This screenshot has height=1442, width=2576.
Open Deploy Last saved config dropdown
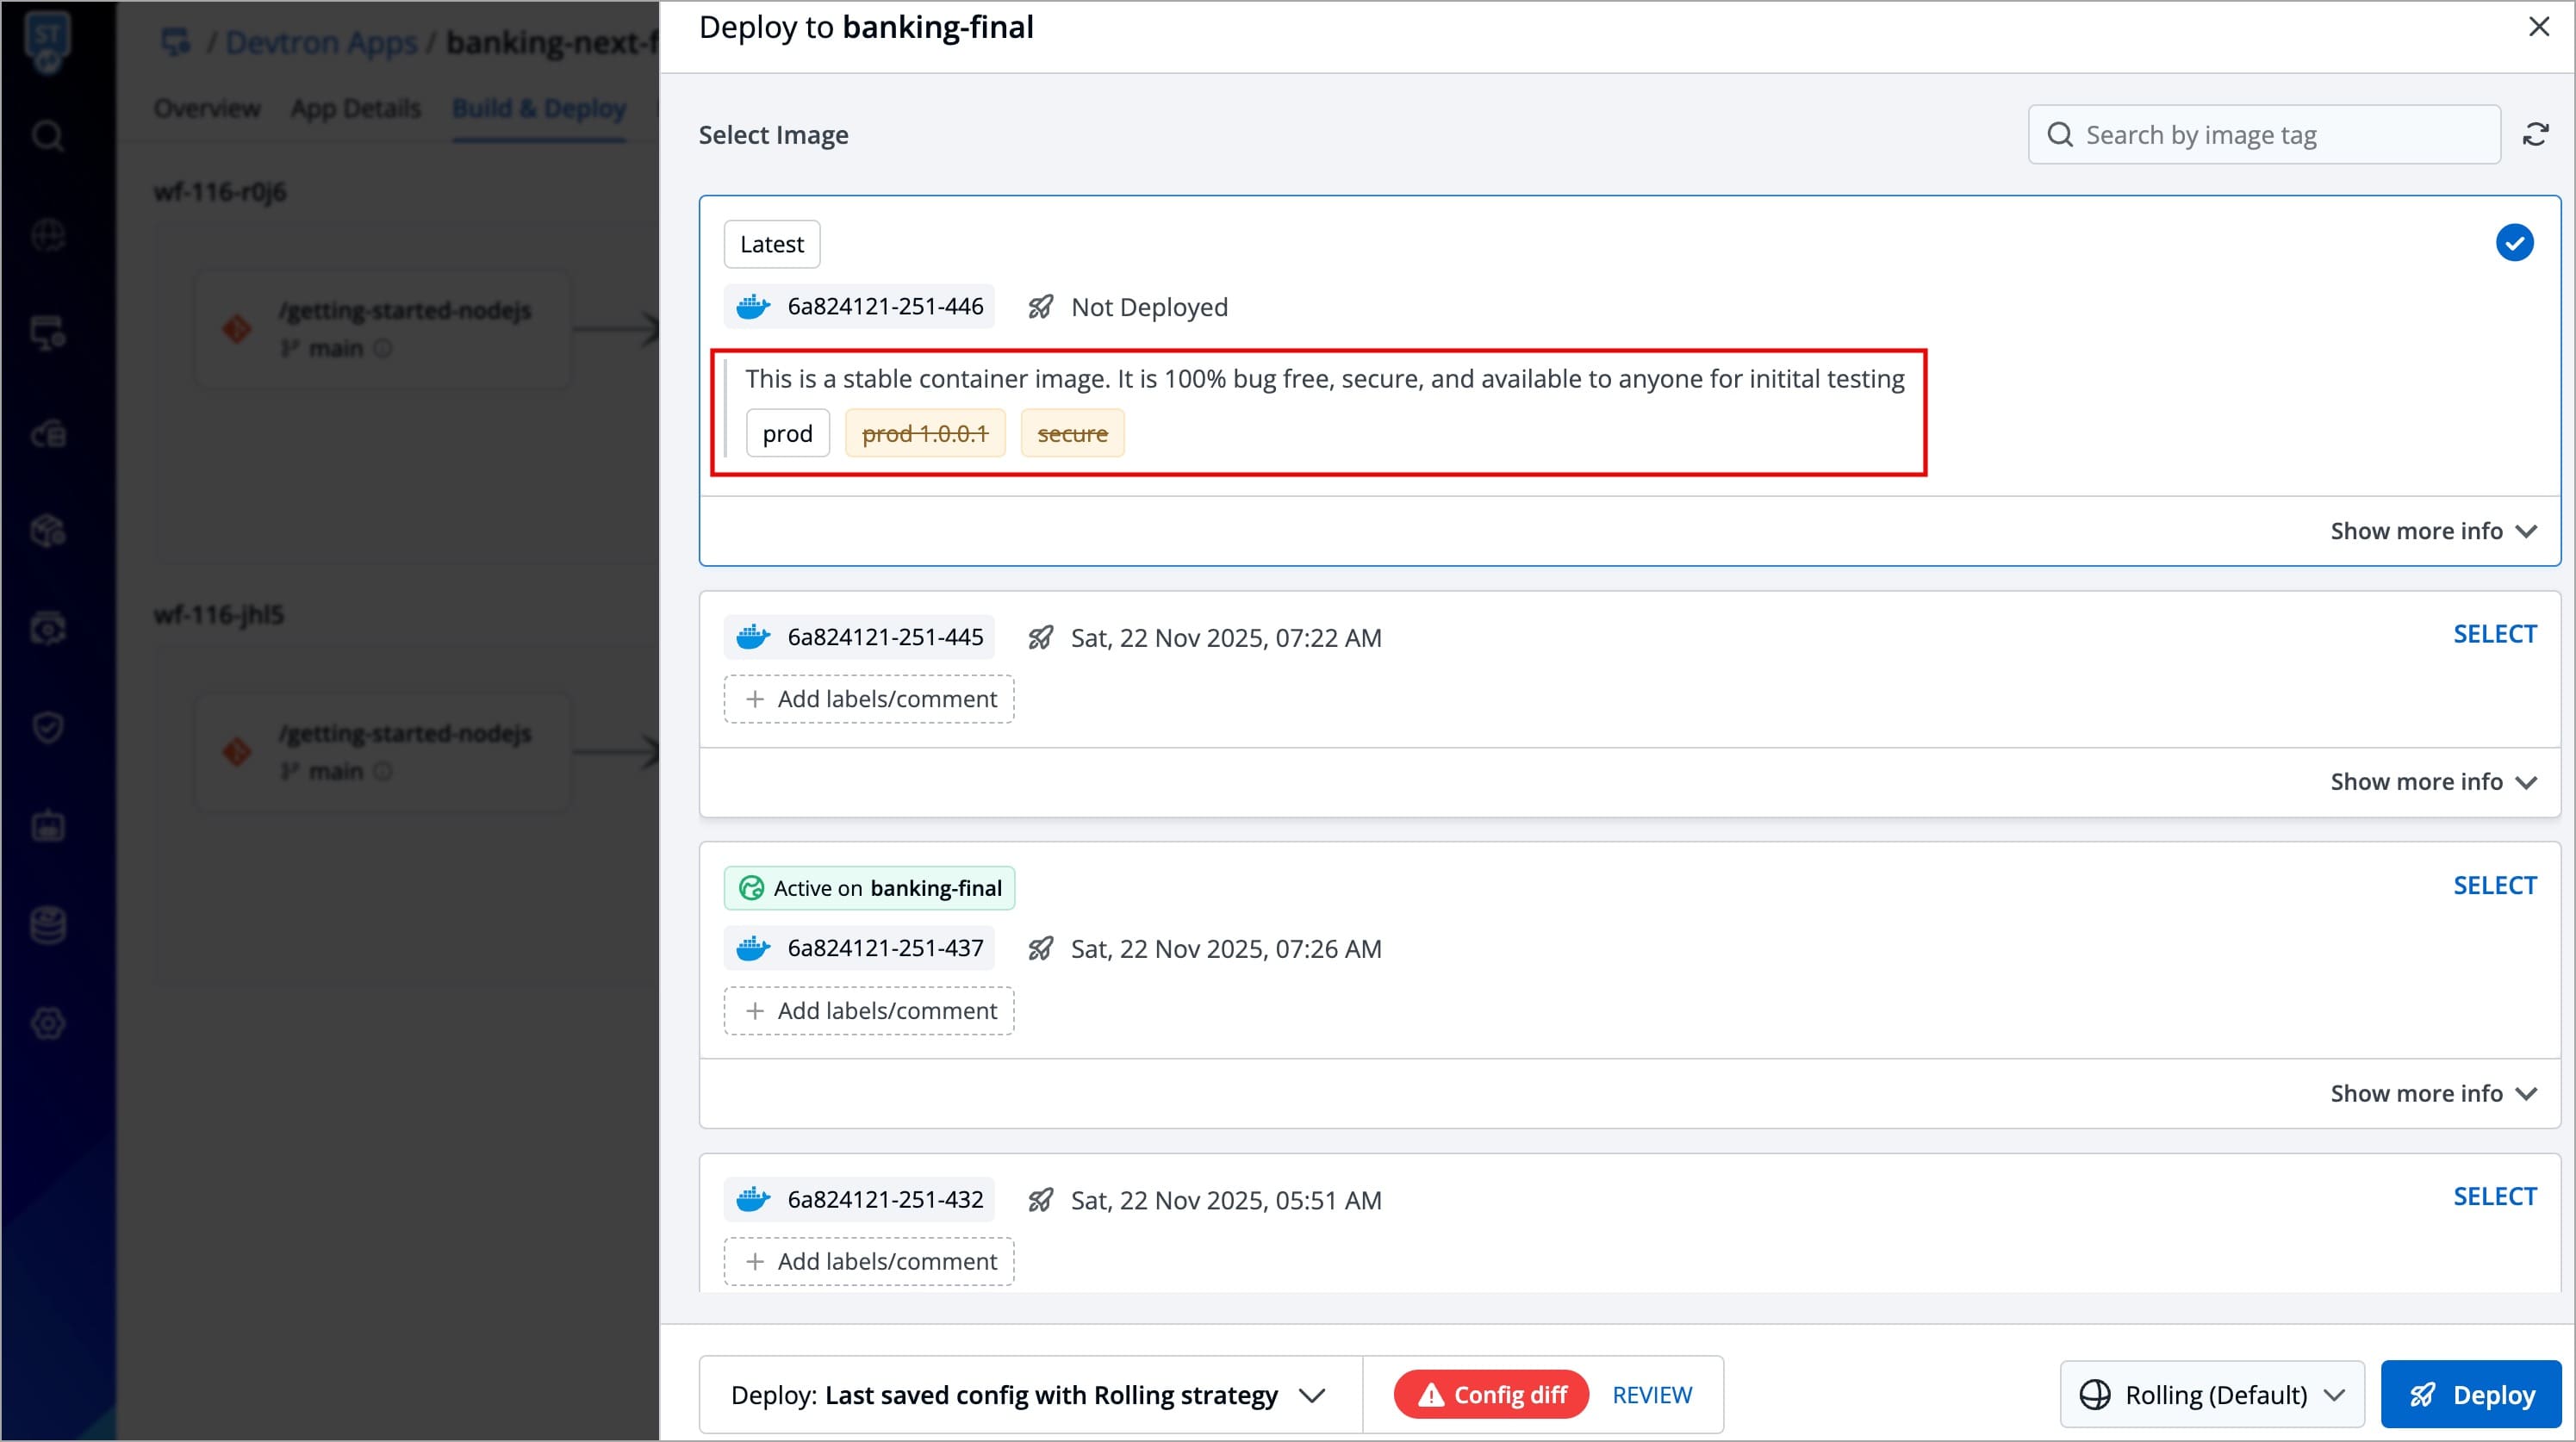tap(1029, 1394)
